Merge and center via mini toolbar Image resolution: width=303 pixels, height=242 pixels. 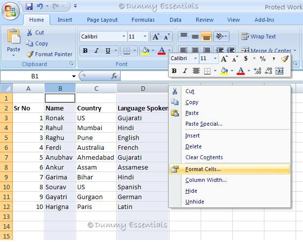pos(279,70)
